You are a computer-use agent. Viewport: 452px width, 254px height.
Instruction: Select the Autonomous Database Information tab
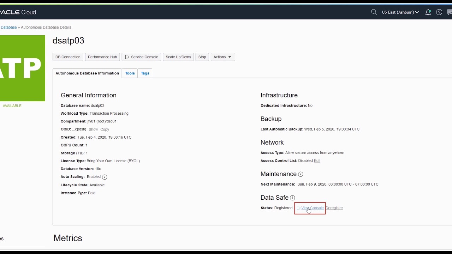point(87,73)
